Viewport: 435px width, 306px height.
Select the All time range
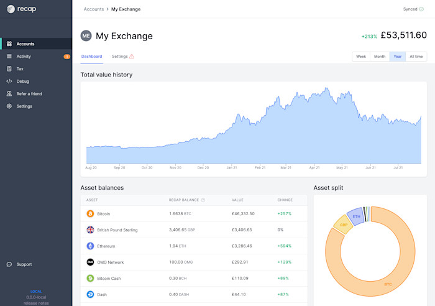(416, 57)
